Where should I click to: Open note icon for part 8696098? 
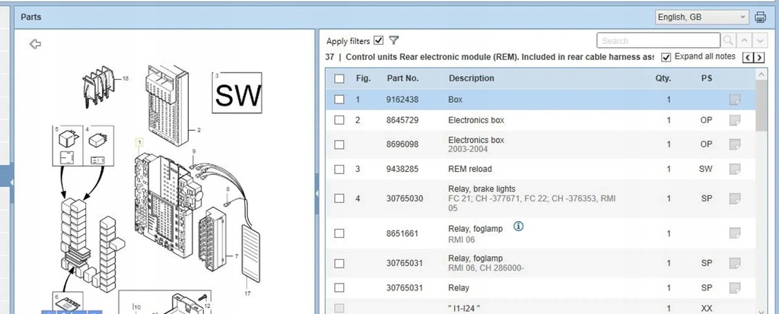pyautogui.click(x=735, y=144)
